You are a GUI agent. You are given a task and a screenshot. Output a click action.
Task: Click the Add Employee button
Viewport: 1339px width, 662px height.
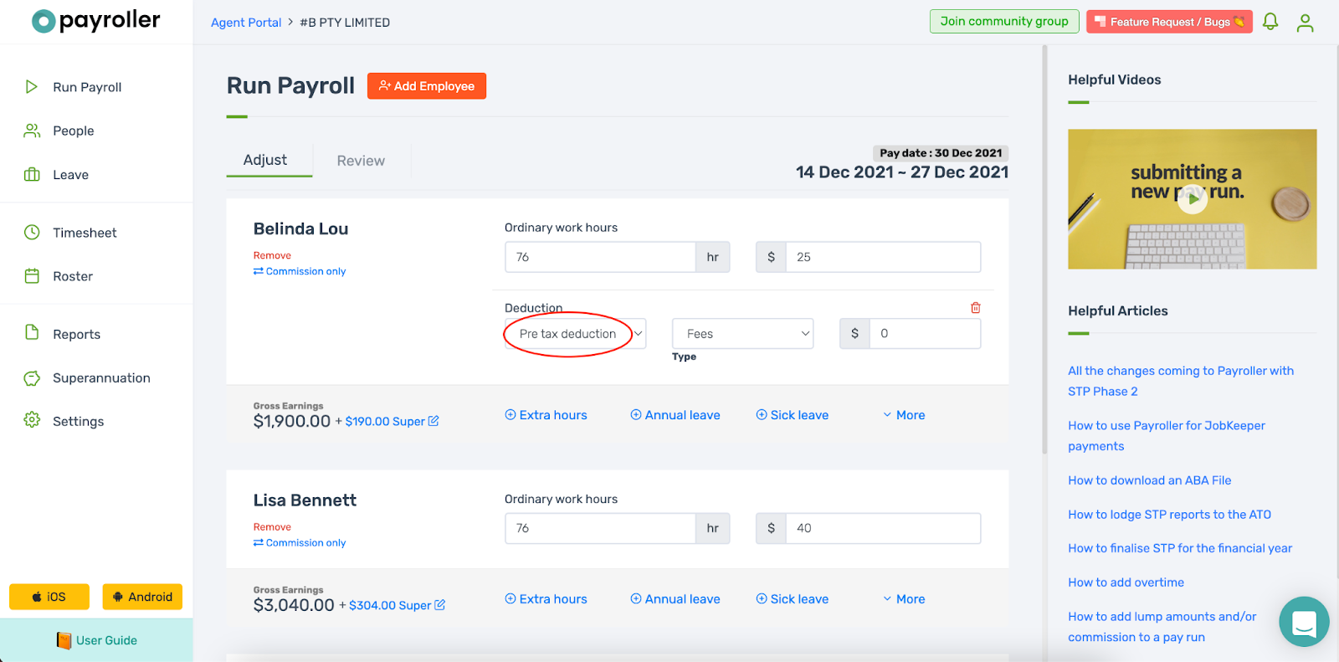click(x=427, y=86)
